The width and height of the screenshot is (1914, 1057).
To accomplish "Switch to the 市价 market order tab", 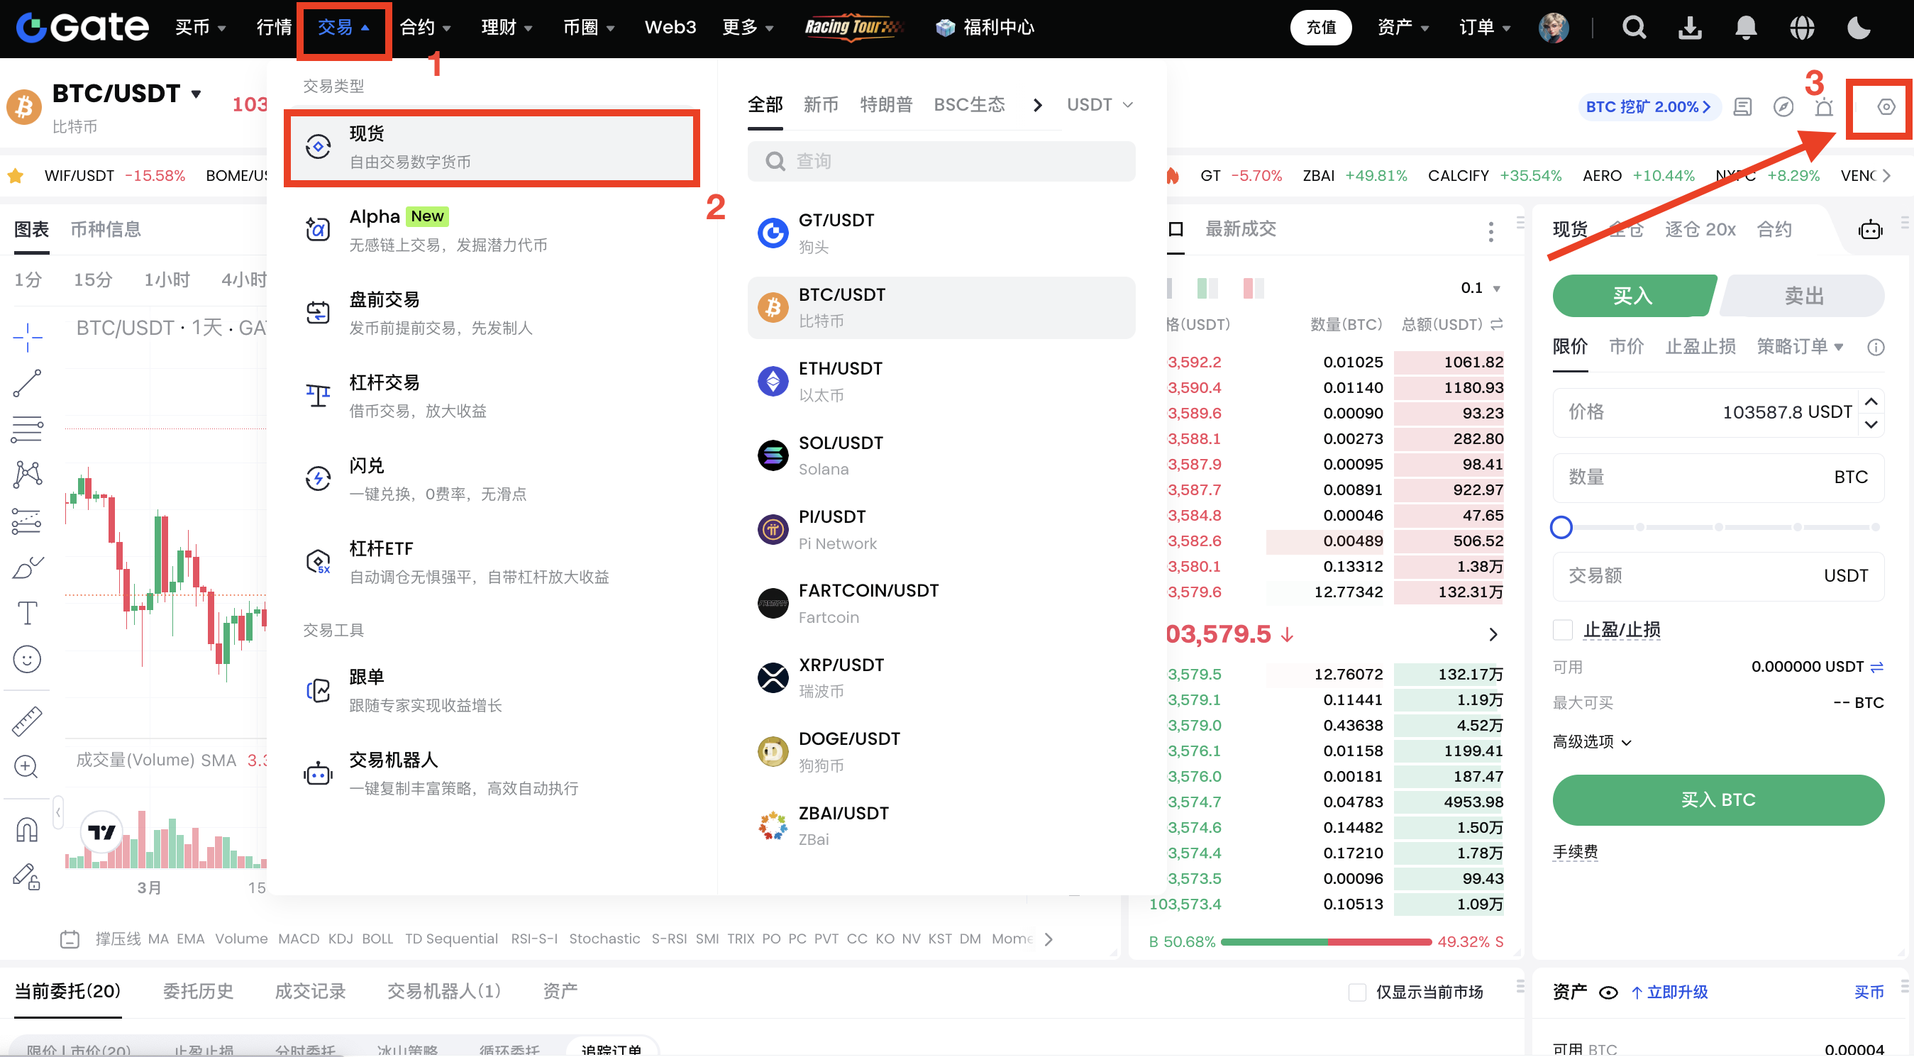I will coord(1626,346).
